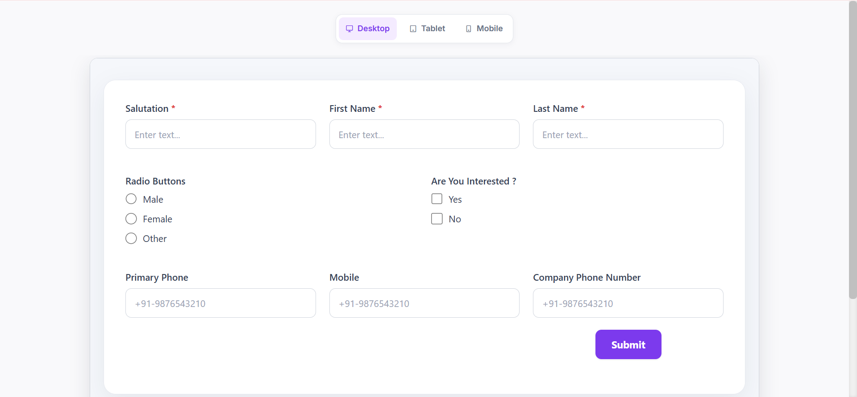Viewport: 857px width, 397px height.
Task: Click the vertical page scrollbar thumb
Action: point(853,150)
